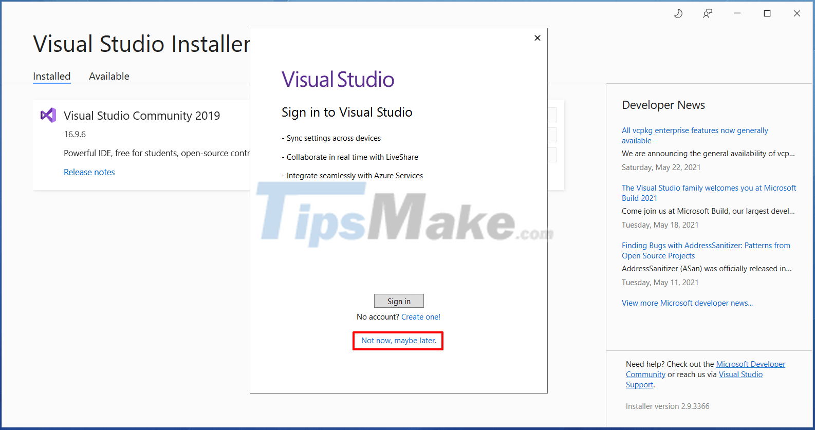The height and width of the screenshot is (430, 815).
Task: Open the Create one! account link
Action: coord(421,317)
